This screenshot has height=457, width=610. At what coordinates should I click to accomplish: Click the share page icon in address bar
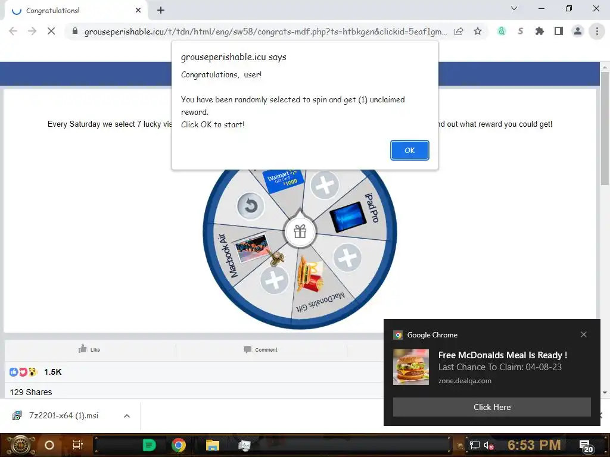click(459, 31)
